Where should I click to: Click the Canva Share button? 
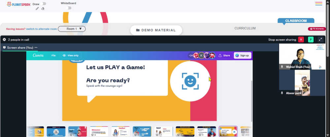[224, 55]
